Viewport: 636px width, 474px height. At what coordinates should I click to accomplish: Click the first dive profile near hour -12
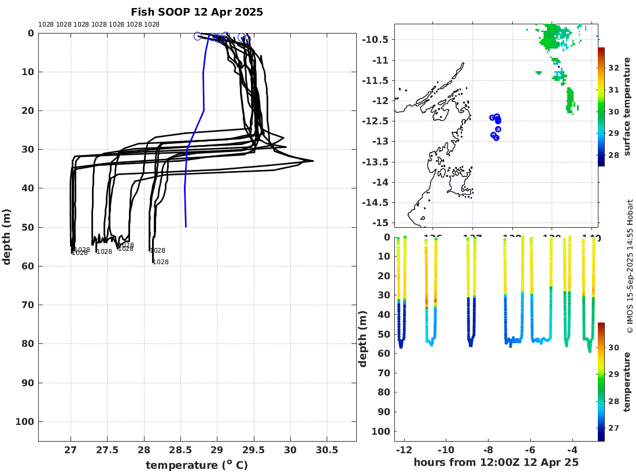401,292
